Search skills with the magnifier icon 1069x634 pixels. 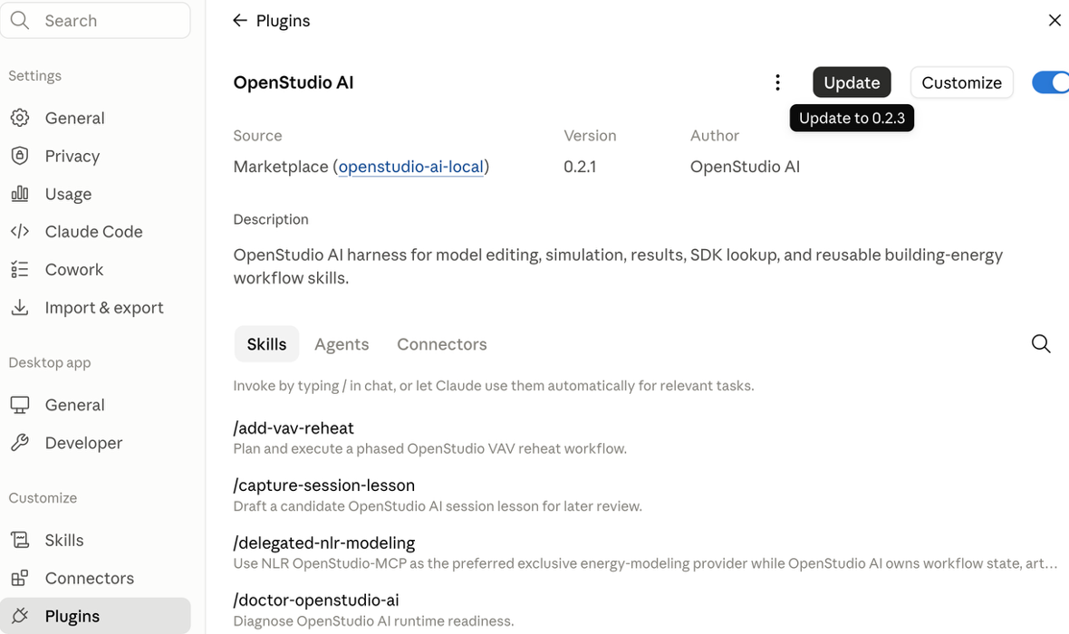click(x=1040, y=343)
